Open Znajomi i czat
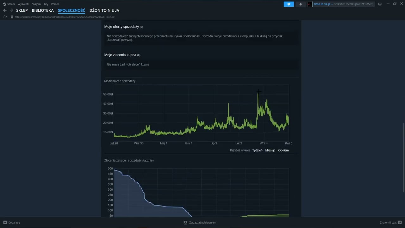Image resolution: width=405 pixels, height=228 pixels. coord(388,223)
